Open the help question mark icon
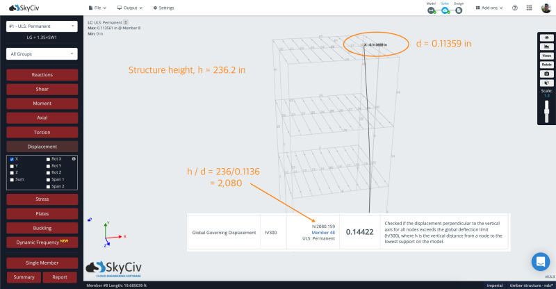The width and height of the screenshot is (556, 289). coord(515,8)
